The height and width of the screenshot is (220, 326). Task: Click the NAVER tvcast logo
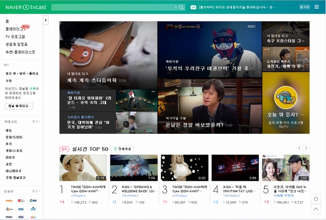coord(26,7)
